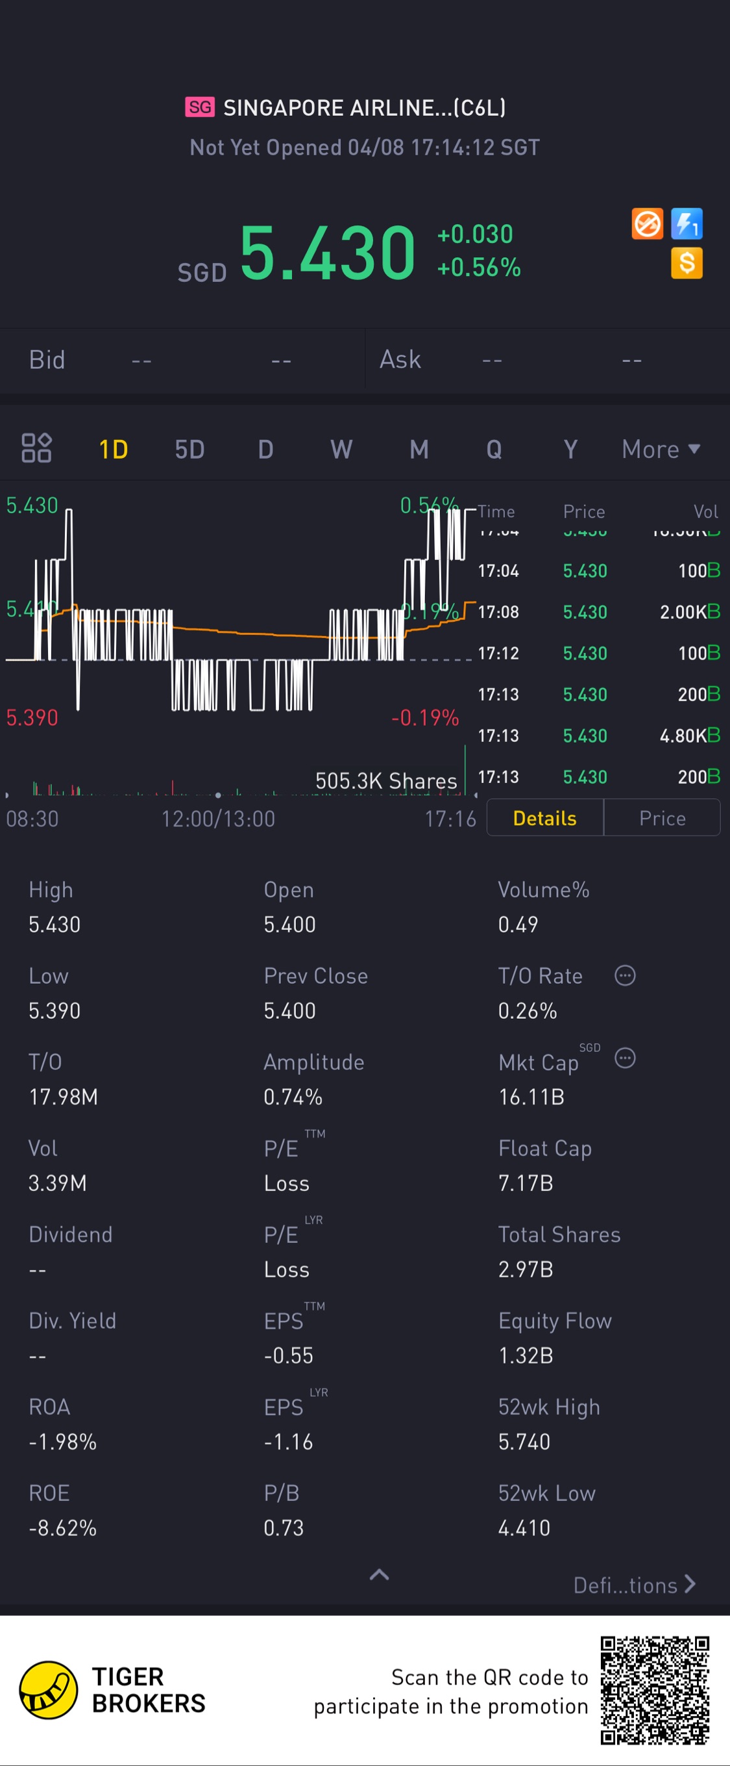This screenshot has width=730, height=1766.
Task: Tap the ROE value -8.62%
Action: [62, 1528]
